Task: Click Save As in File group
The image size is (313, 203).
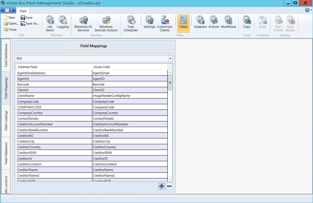Action: point(30,23)
